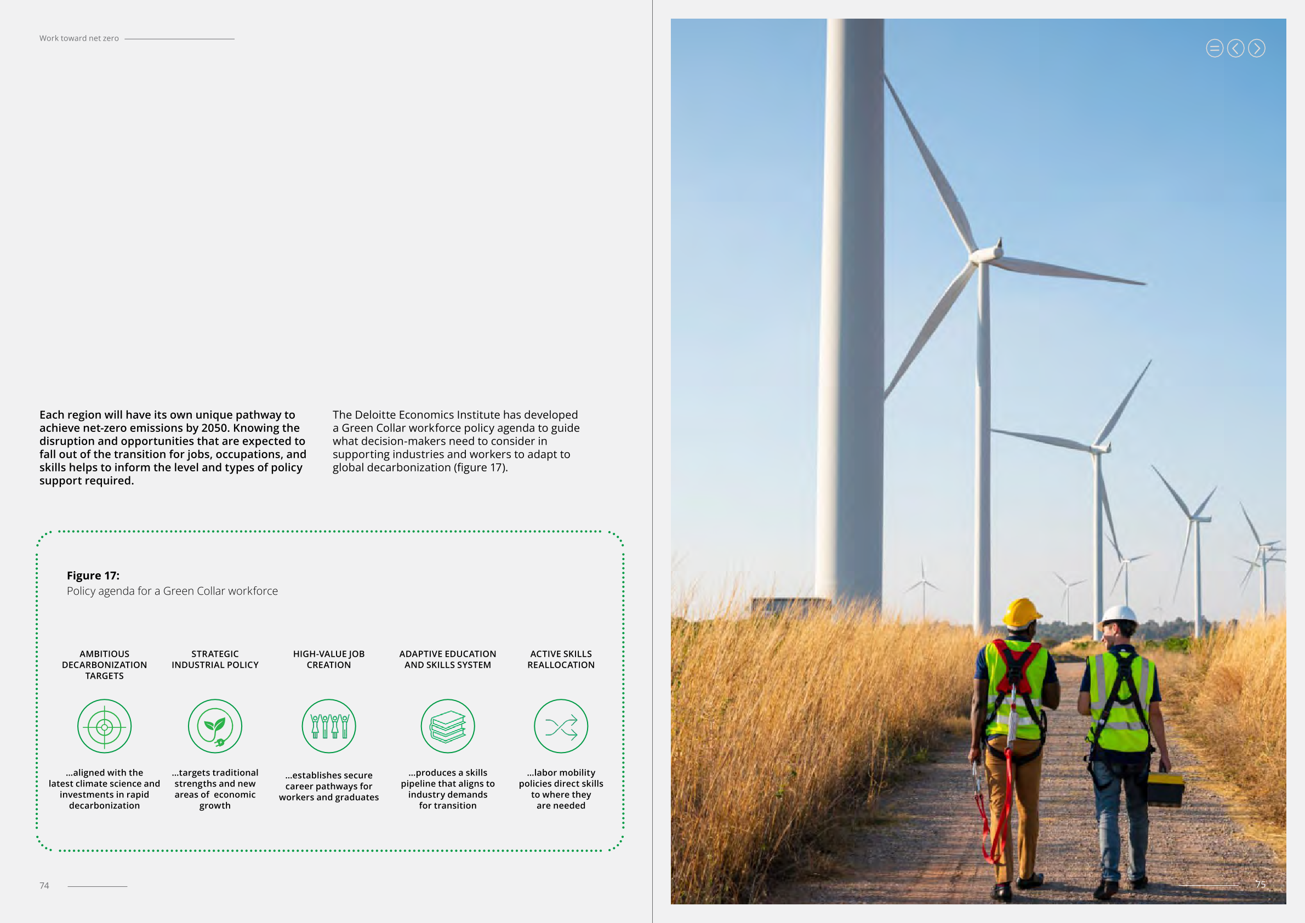The width and height of the screenshot is (1305, 923).
Task: Click the target decarbonization icon
Action: tap(105, 726)
